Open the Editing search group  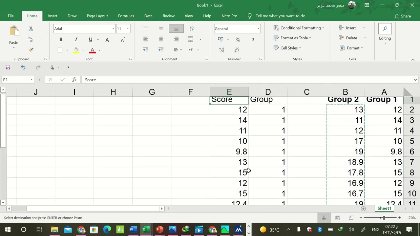[385, 32]
